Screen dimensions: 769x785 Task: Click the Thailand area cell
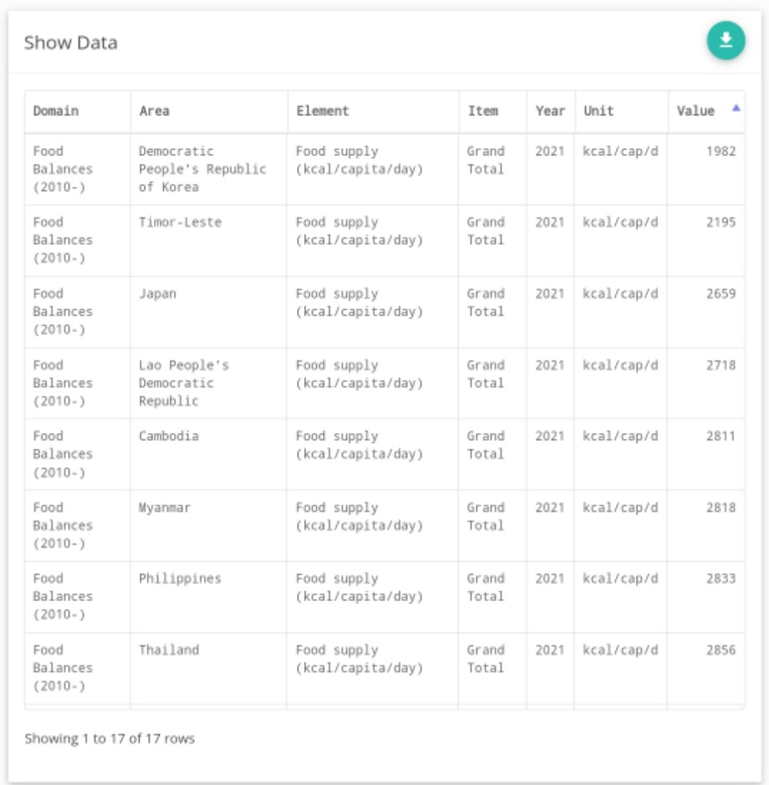(x=169, y=650)
